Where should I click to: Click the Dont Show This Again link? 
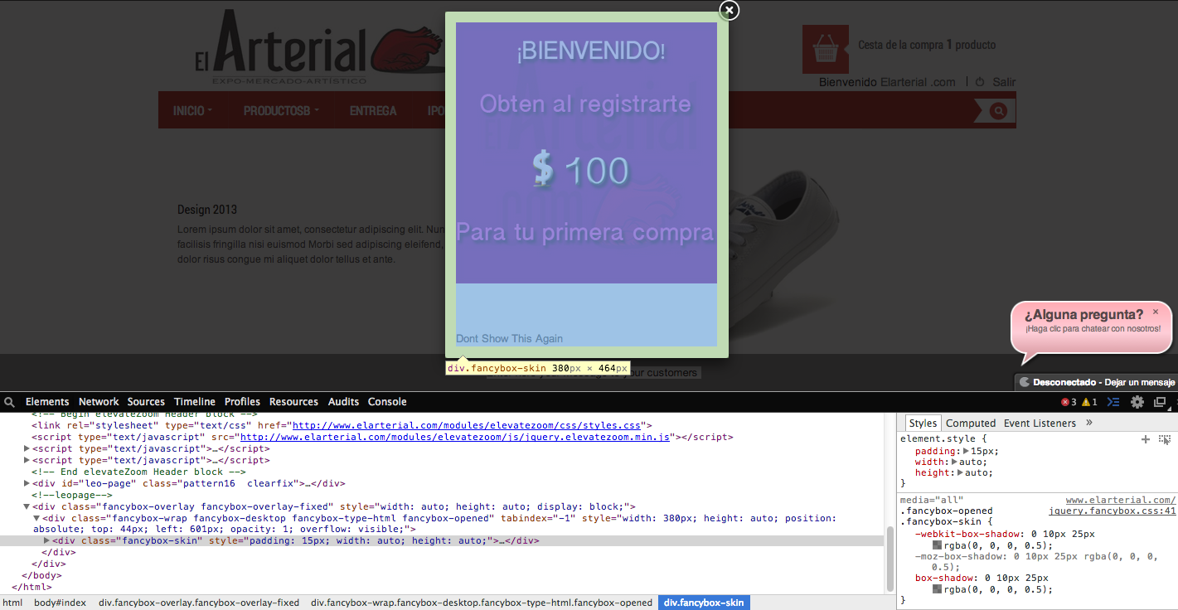click(x=509, y=338)
